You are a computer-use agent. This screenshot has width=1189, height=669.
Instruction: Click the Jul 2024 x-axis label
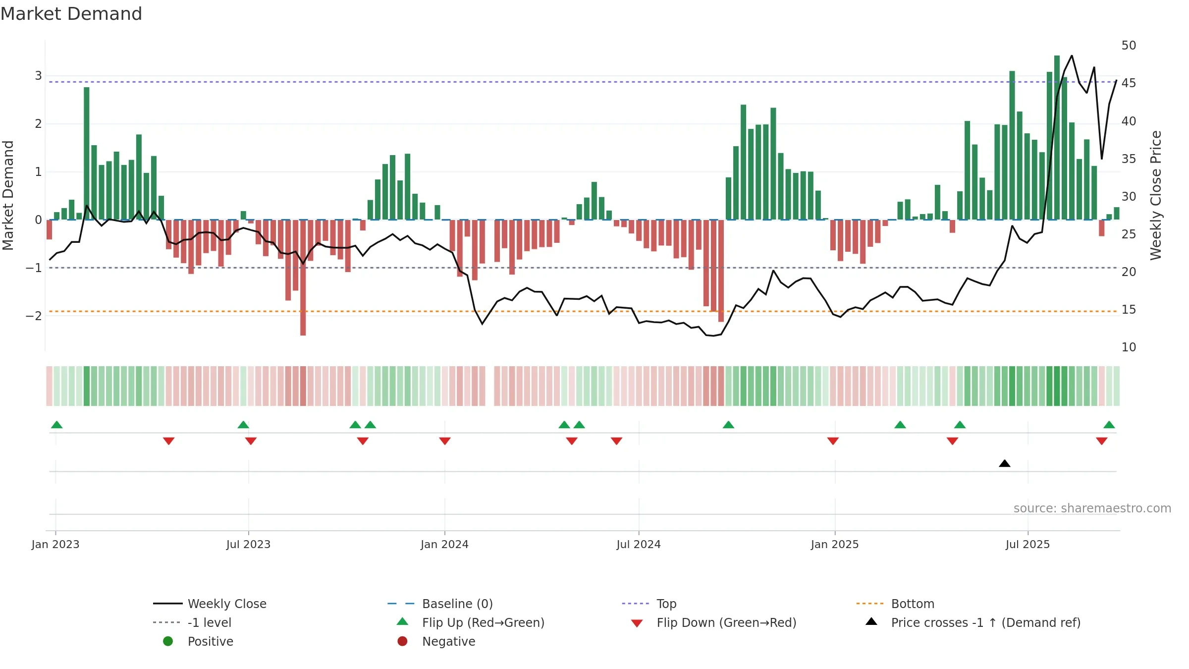[x=639, y=545]
